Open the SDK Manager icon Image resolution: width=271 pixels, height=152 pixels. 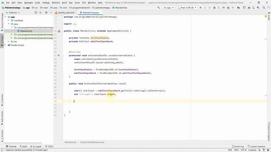point(258,8)
